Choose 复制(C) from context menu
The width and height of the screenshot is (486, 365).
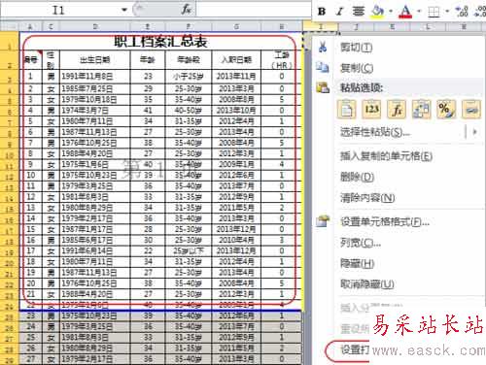[x=357, y=68]
